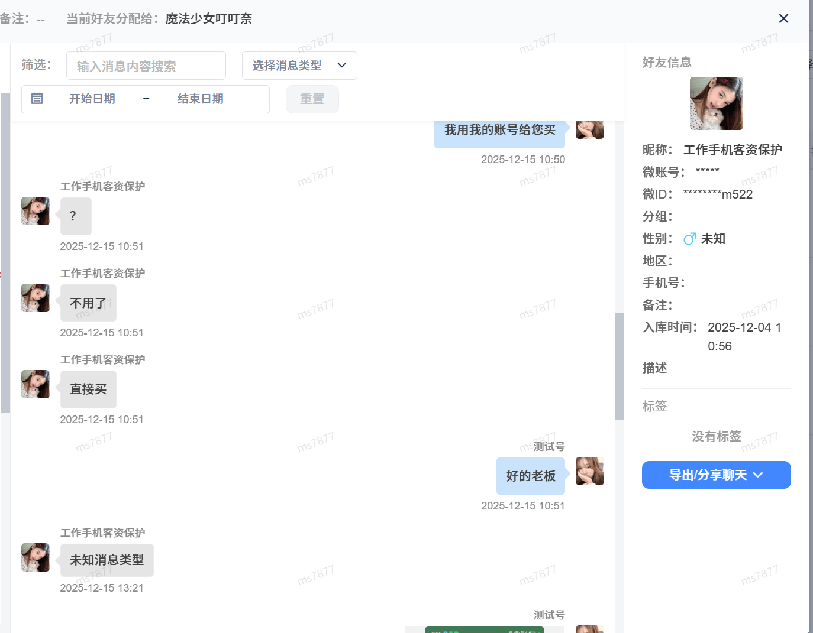Image resolution: width=813 pixels, height=633 pixels.
Task: Click the "未知消息类型" message bubble
Action: (107, 560)
